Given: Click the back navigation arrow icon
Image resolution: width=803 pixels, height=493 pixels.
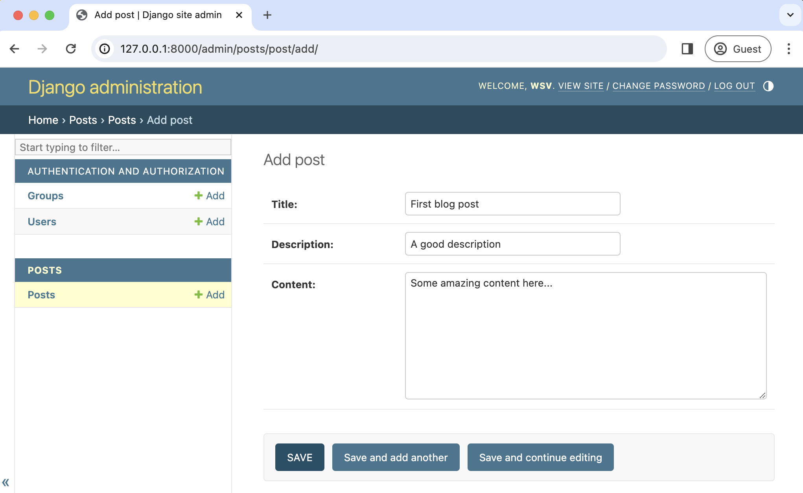Looking at the screenshot, I should click(15, 49).
